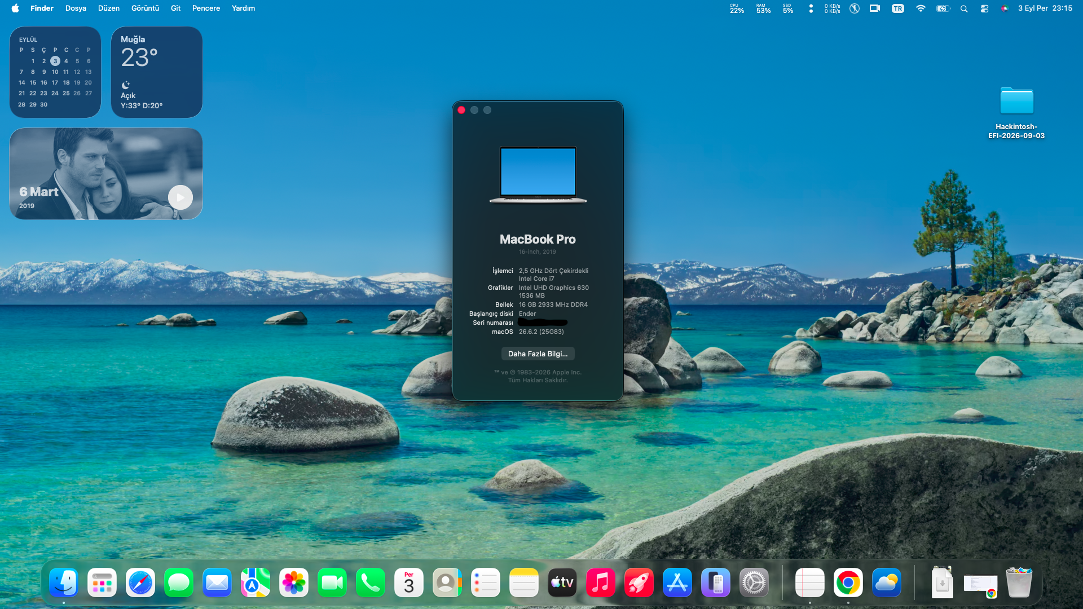Play the 6 Mart memory widget
This screenshot has width=1083, height=609.
pyautogui.click(x=180, y=197)
